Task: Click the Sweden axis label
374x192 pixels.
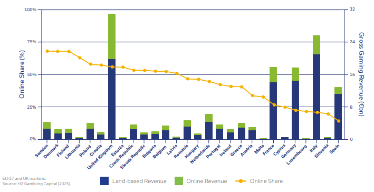Action: [42, 150]
